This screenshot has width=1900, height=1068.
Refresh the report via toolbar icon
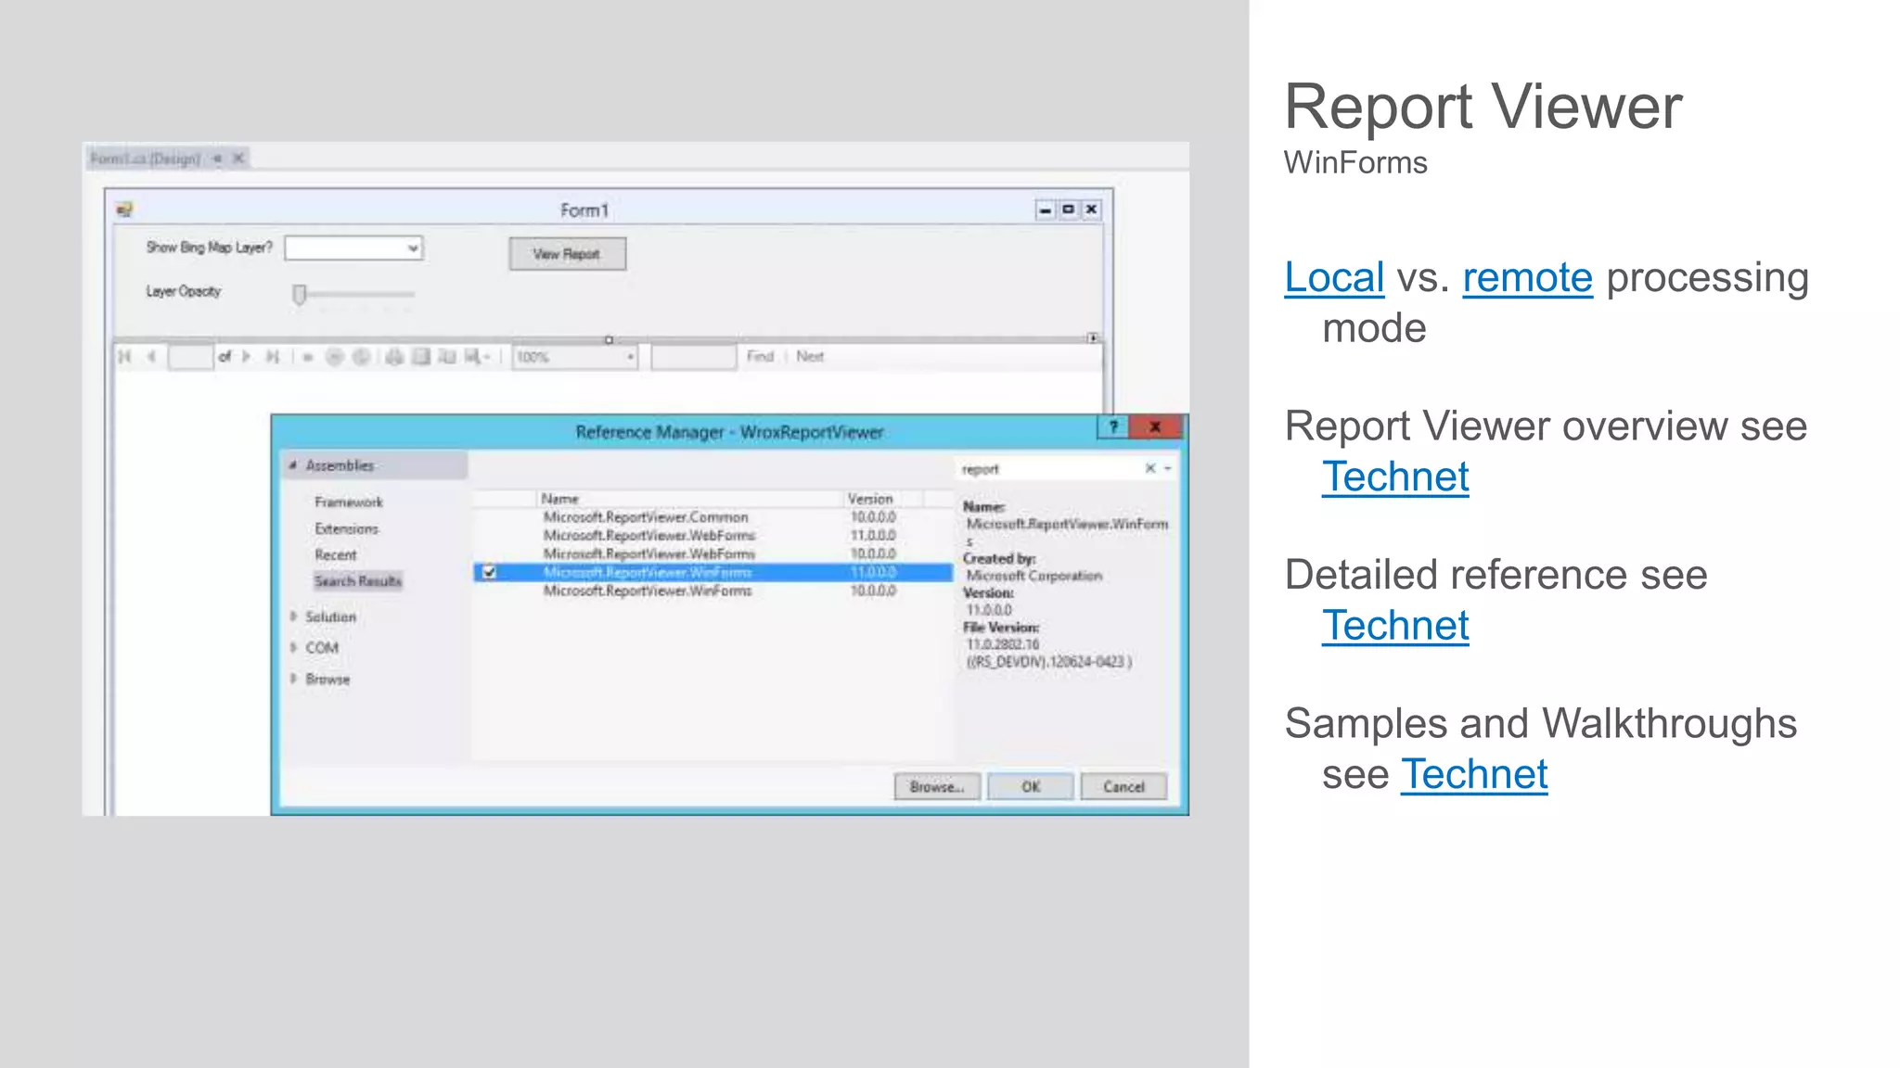point(362,357)
